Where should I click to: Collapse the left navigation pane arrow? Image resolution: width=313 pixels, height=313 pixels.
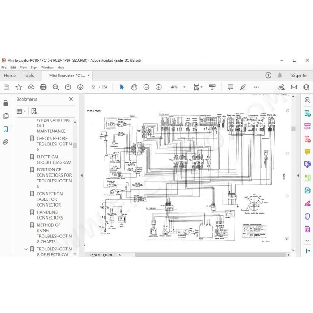82,175
